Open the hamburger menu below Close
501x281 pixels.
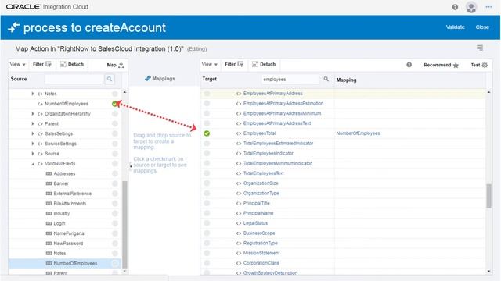pyautogui.click(x=480, y=48)
